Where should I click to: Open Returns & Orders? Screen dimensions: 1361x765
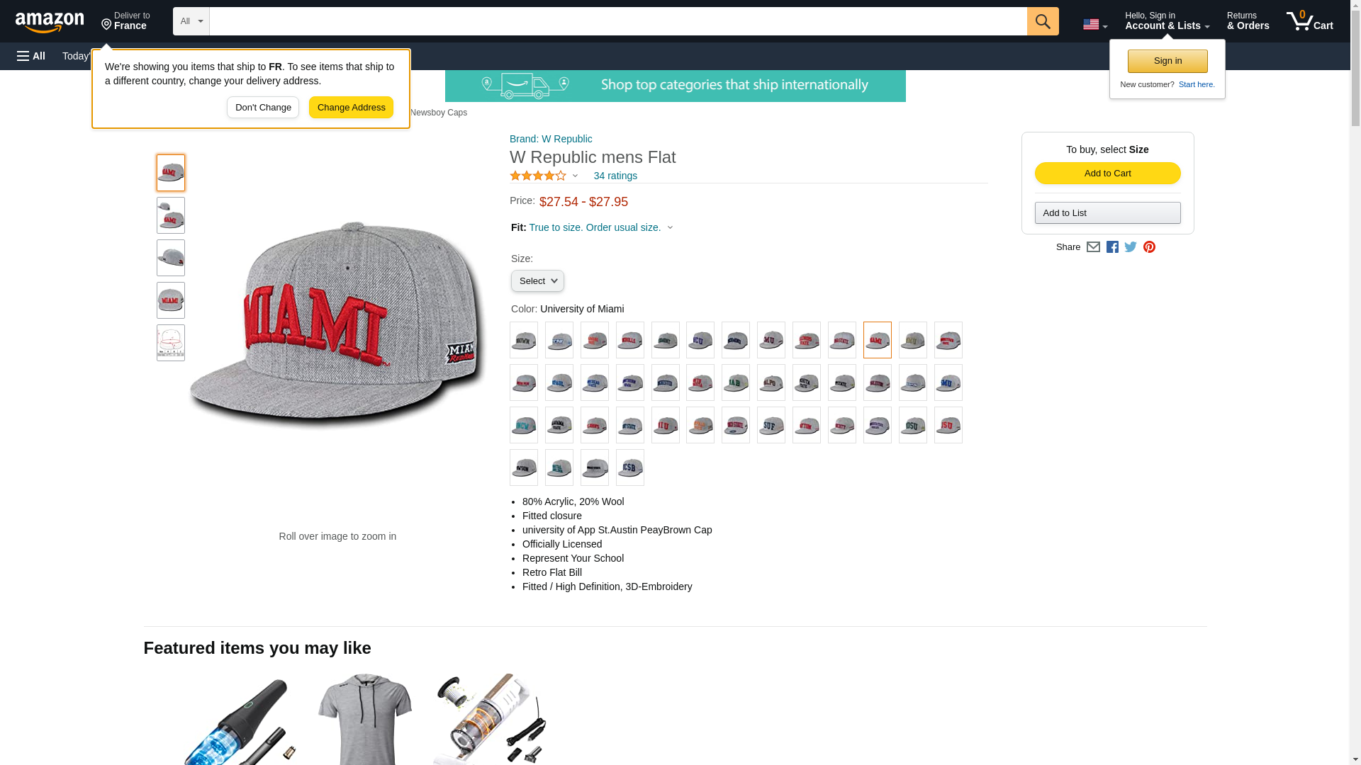(1248, 21)
